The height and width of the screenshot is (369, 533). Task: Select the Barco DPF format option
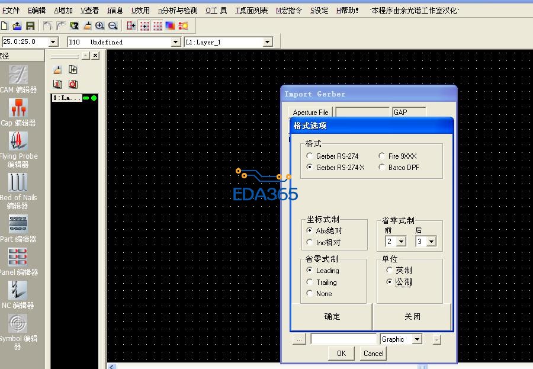point(382,167)
